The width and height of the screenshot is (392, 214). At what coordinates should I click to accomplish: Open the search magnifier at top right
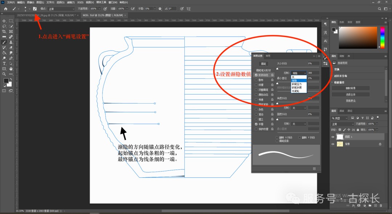pos(379,9)
